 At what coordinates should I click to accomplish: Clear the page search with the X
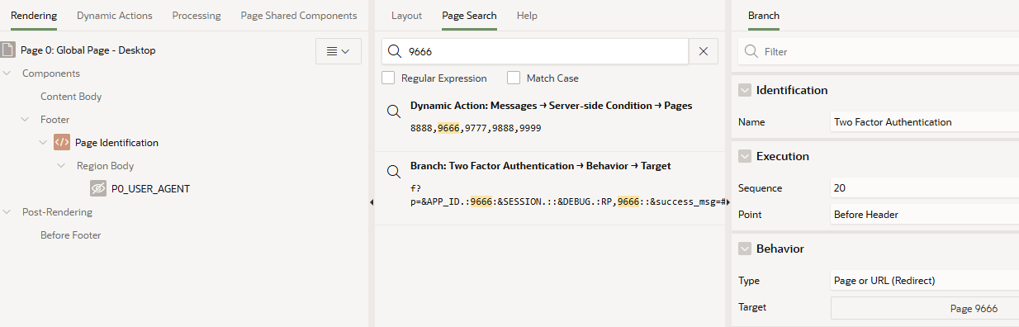pos(704,51)
